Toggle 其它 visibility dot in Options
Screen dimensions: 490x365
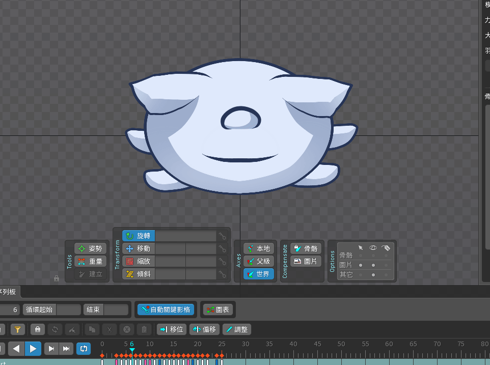point(373,275)
